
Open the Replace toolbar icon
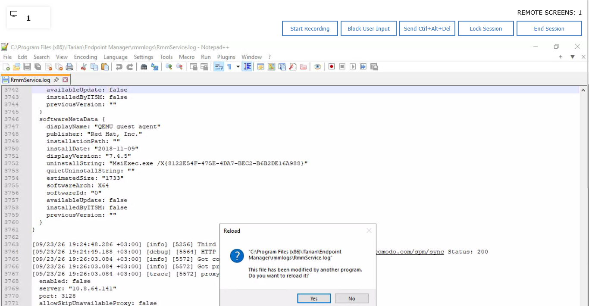click(154, 67)
